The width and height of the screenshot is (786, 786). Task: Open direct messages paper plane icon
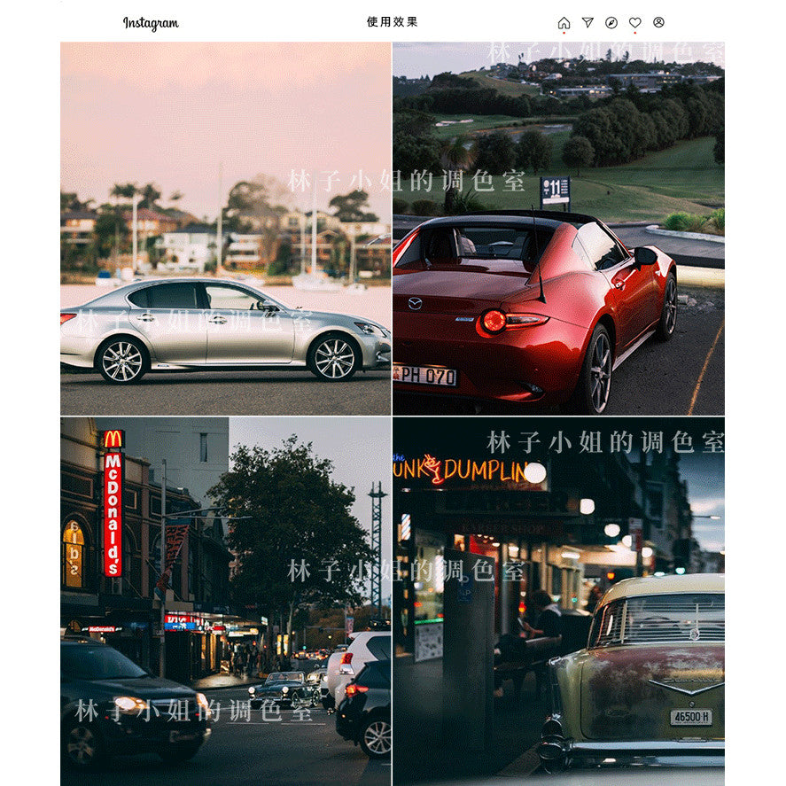tap(588, 22)
